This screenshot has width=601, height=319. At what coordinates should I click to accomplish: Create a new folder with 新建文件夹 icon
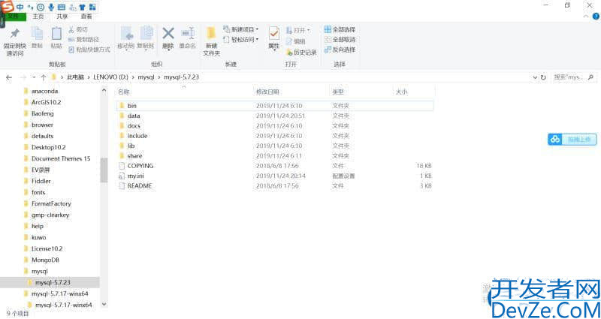(211, 39)
